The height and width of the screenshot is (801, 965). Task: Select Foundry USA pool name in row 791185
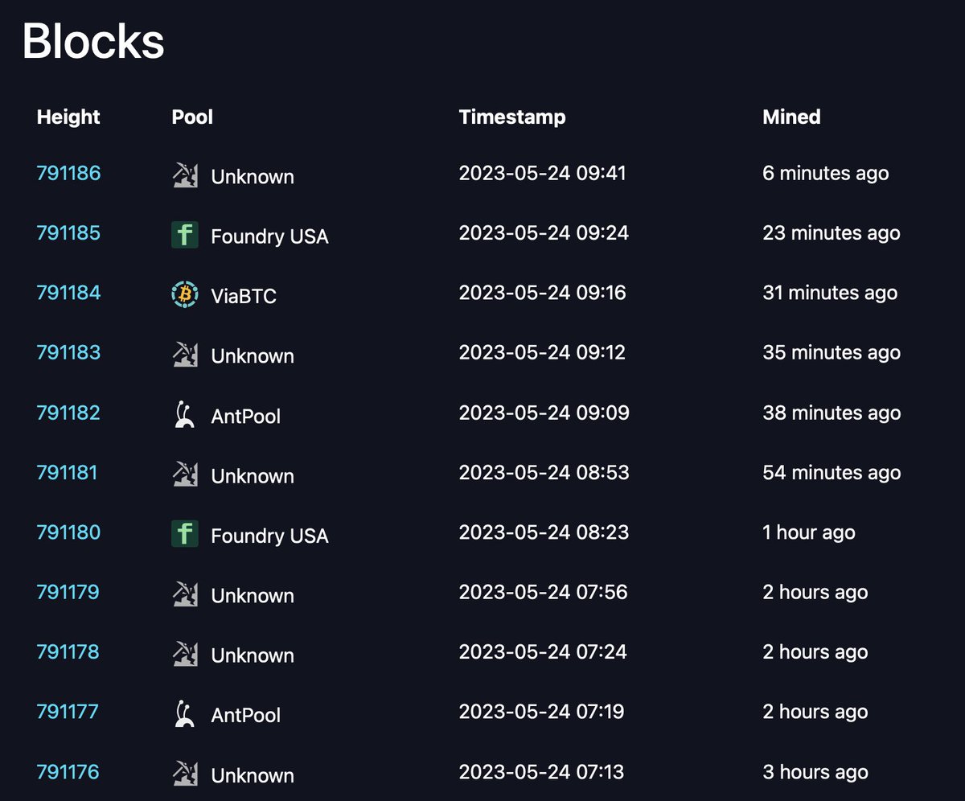269,236
